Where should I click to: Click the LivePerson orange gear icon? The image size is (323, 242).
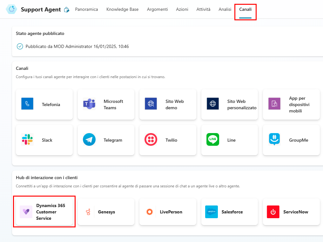[x=150, y=212]
